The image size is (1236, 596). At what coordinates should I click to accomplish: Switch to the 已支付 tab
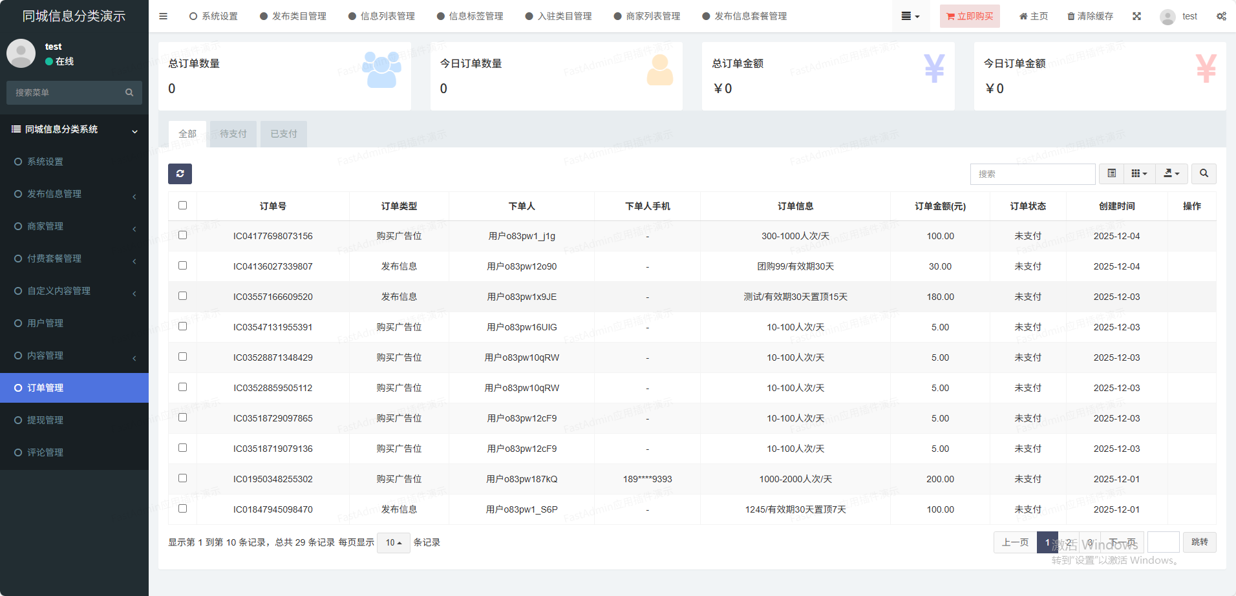(283, 134)
